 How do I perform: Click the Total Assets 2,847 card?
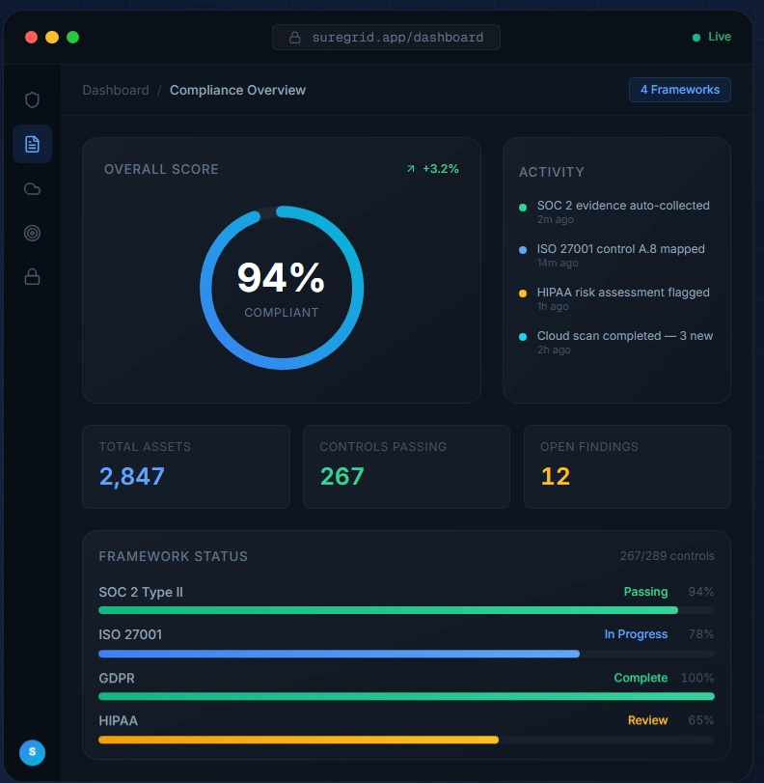click(x=186, y=467)
